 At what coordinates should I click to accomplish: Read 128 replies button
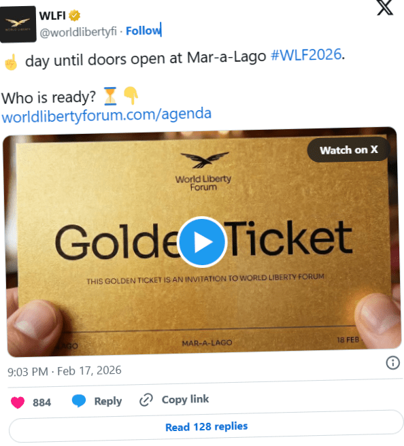pyautogui.click(x=206, y=426)
